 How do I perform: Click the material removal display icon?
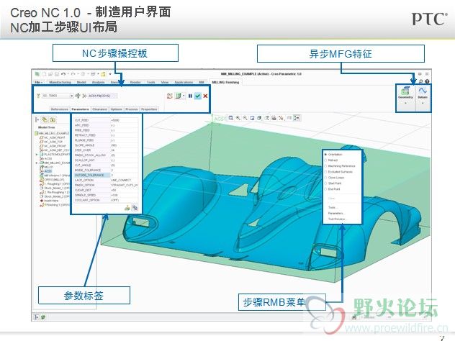pos(178,96)
